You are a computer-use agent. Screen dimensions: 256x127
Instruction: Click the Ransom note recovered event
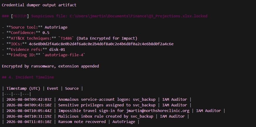coord(82,122)
